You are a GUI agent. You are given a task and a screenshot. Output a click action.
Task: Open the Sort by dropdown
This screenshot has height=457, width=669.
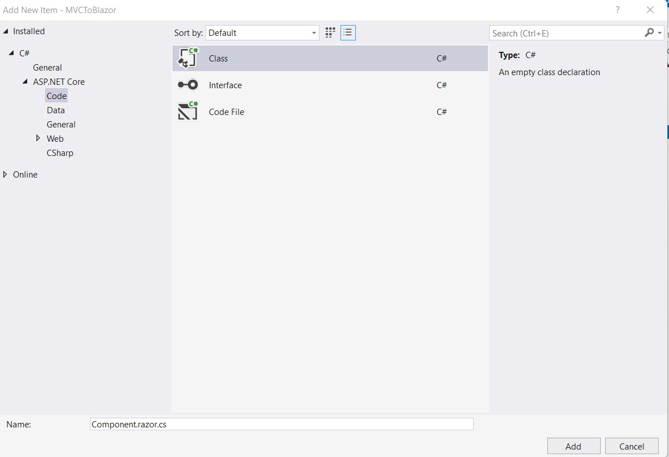[x=314, y=32]
